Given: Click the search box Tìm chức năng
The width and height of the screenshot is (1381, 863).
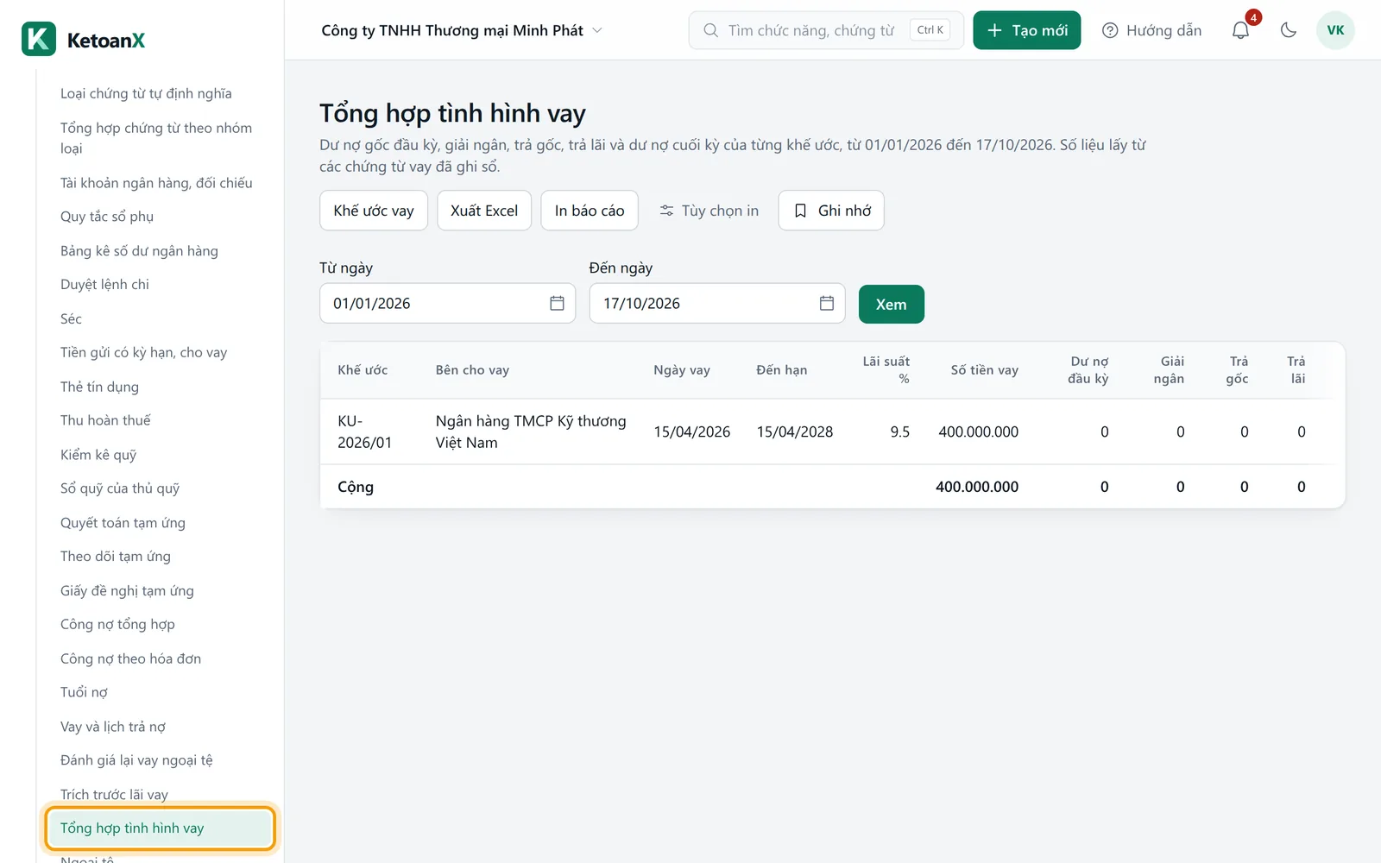Looking at the screenshot, I should (x=826, y=30).
